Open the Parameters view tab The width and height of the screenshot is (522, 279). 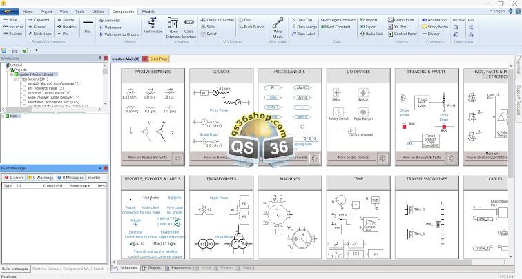pos(178,268)
